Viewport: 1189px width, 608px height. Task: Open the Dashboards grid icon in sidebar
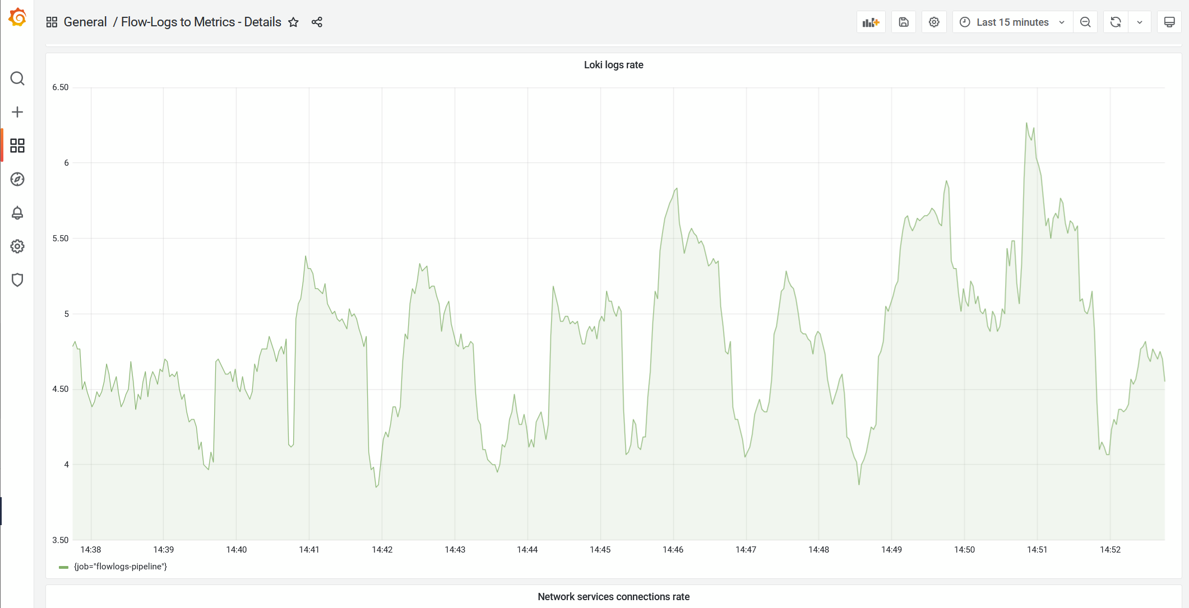[x=17, y=146]
